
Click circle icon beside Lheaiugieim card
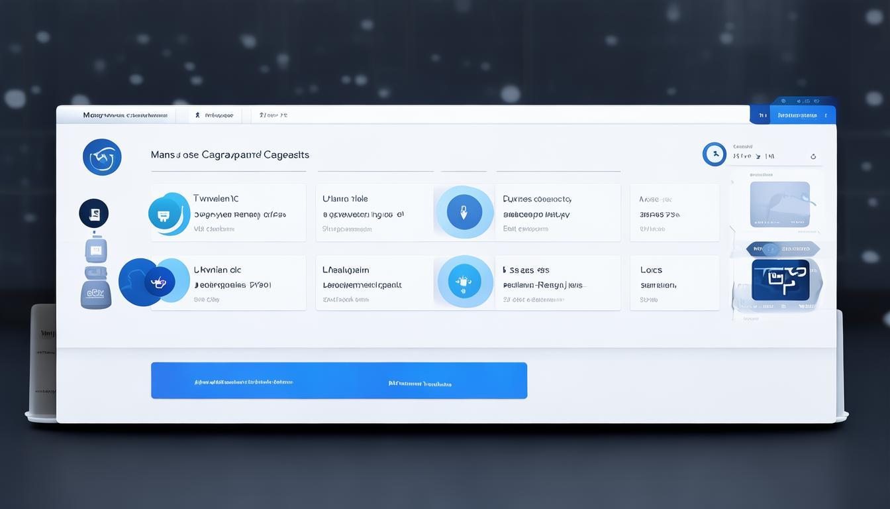click(464, 282)
